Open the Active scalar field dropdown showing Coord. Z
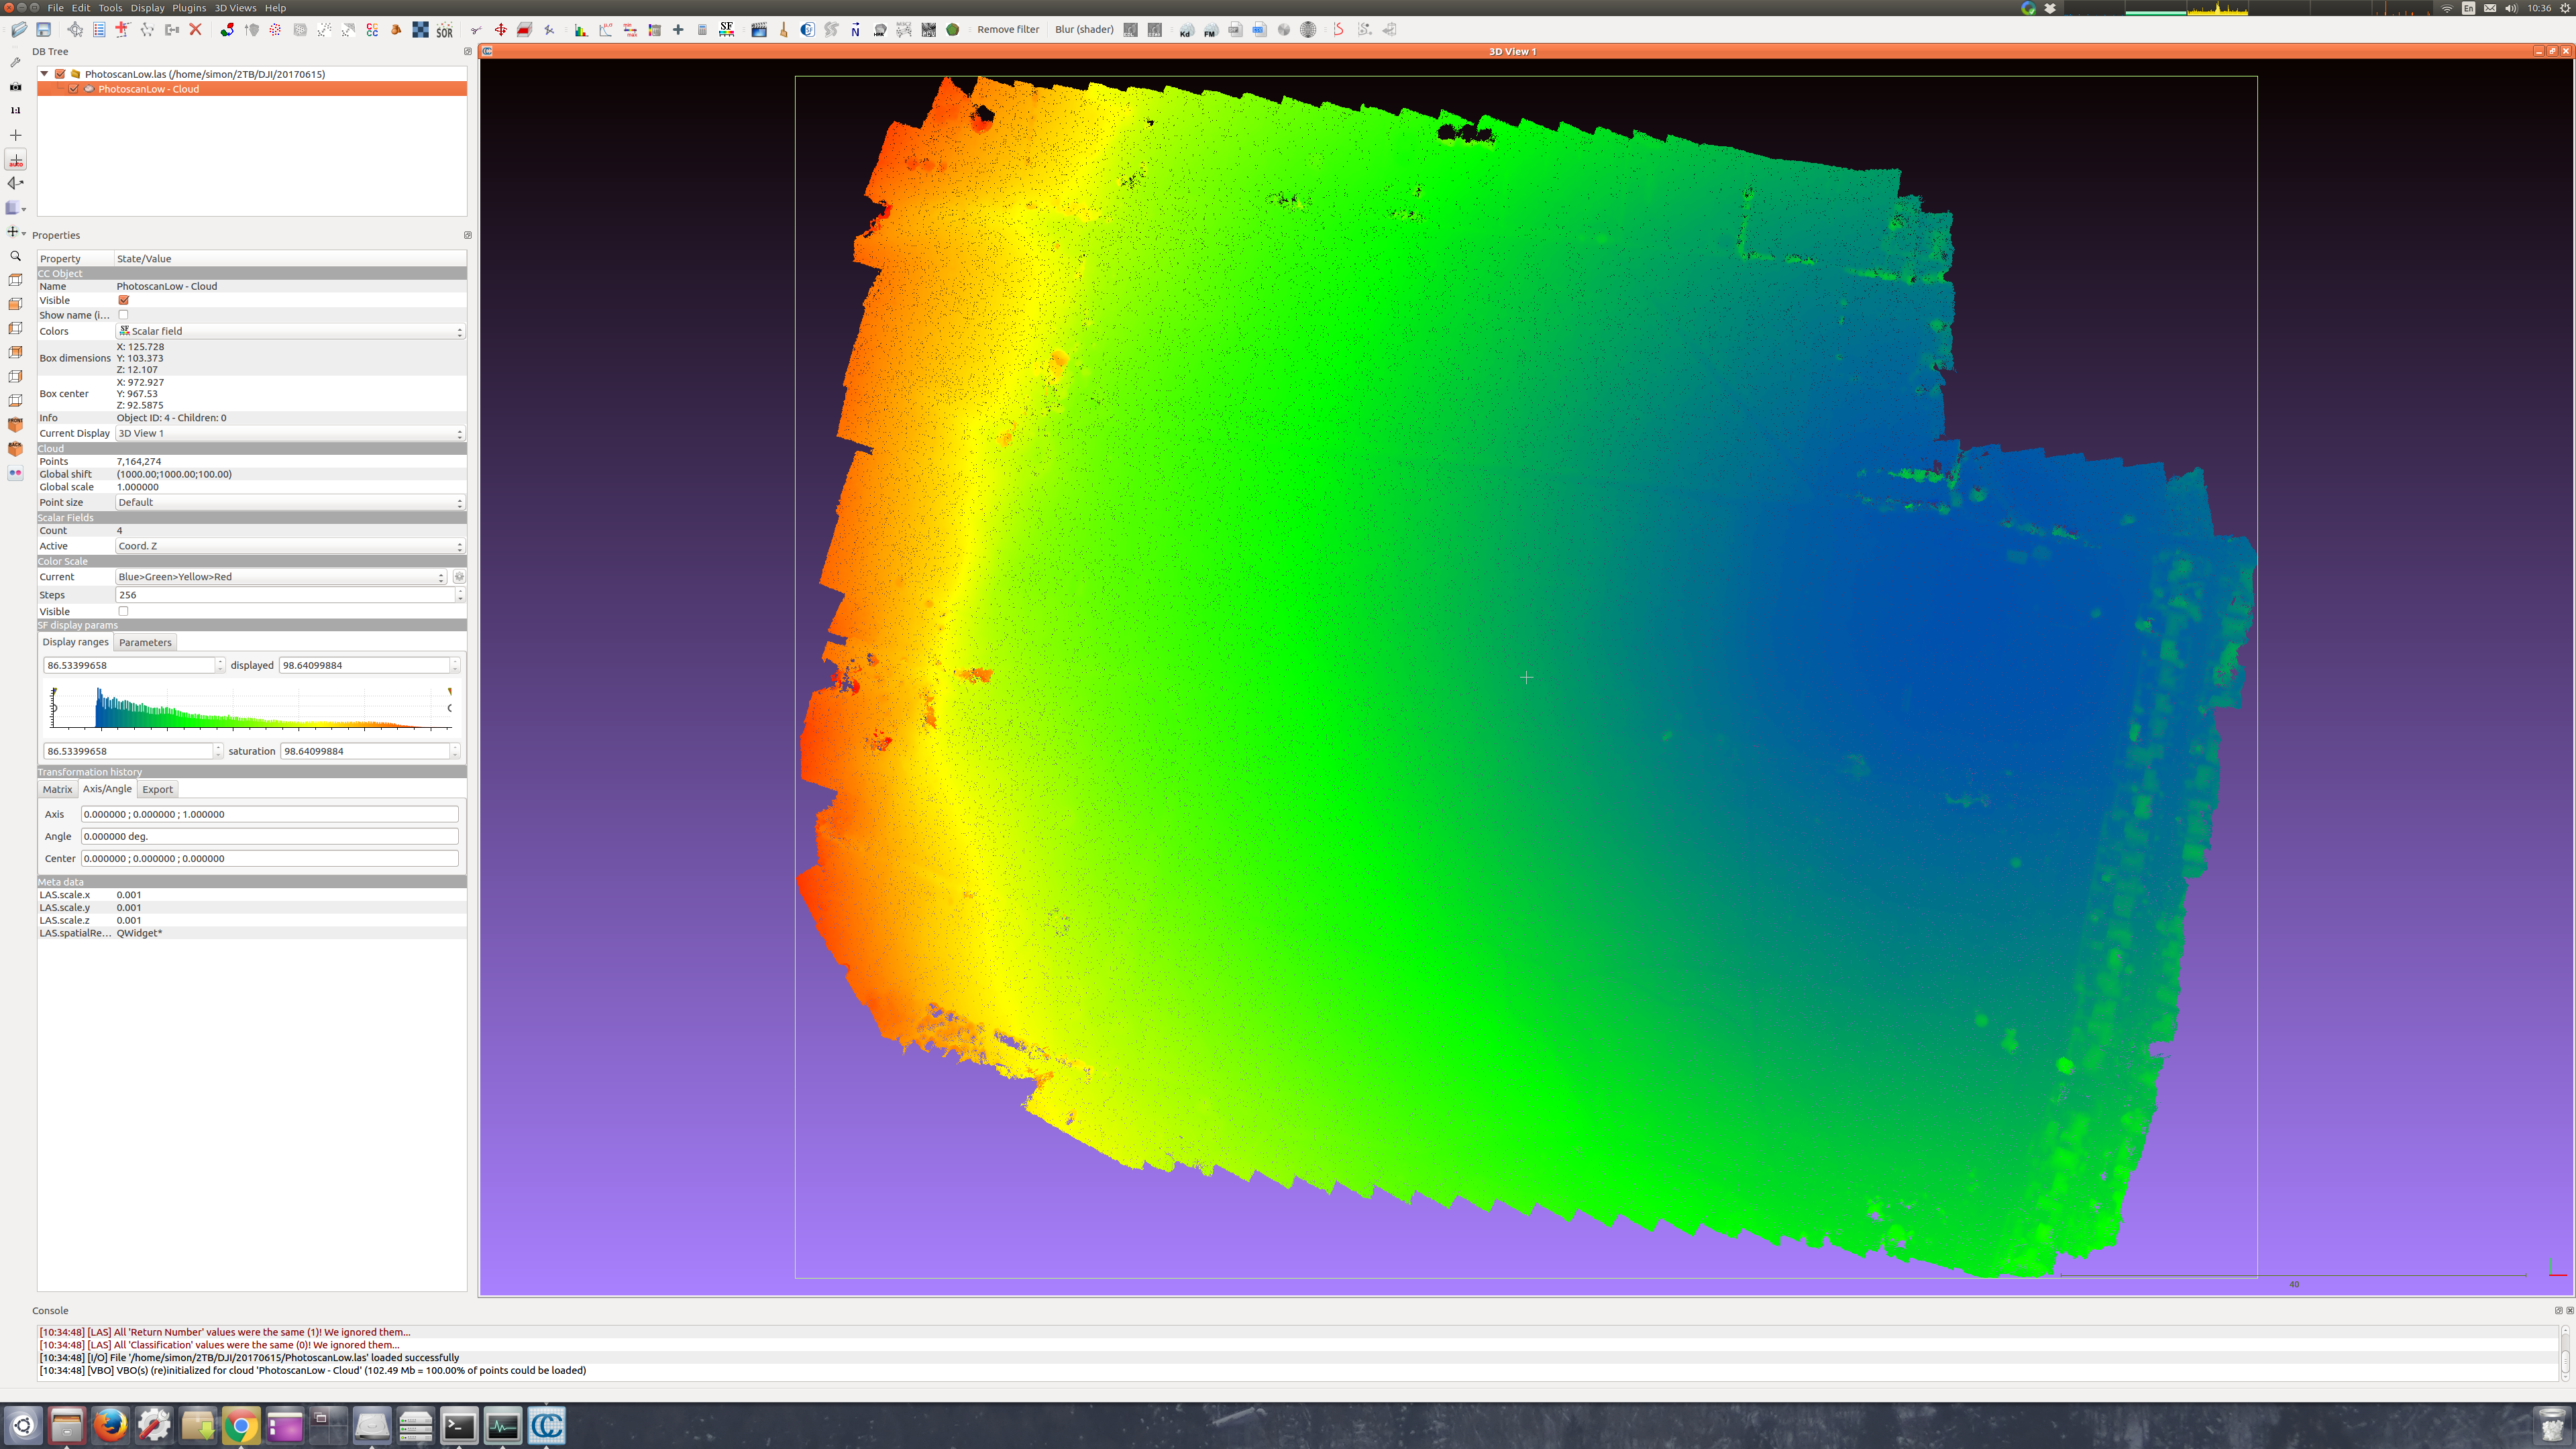This screenshot has height=1449, width=2576. coord(290,546)
